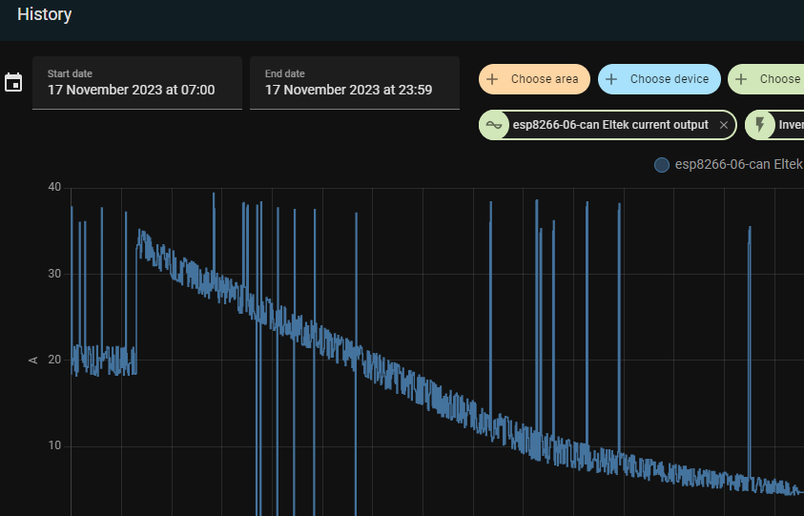Click the 20 A flat section of graph
804x516 pixels.
click(x=105, y=360)
